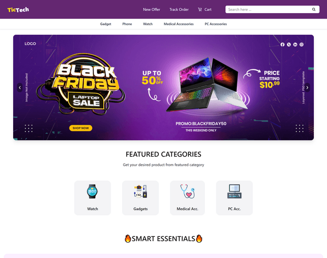
Task: Click the TicTech logo
Action: tap(18, 9)
